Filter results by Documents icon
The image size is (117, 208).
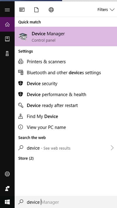click(x=37, y=10)
